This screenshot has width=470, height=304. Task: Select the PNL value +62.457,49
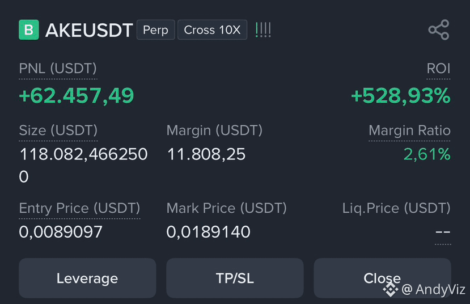coord(77,96)
